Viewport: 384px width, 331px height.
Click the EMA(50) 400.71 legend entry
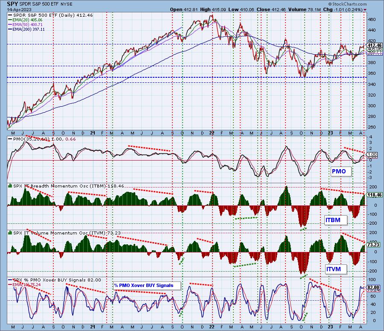click(x=25, y=24)
